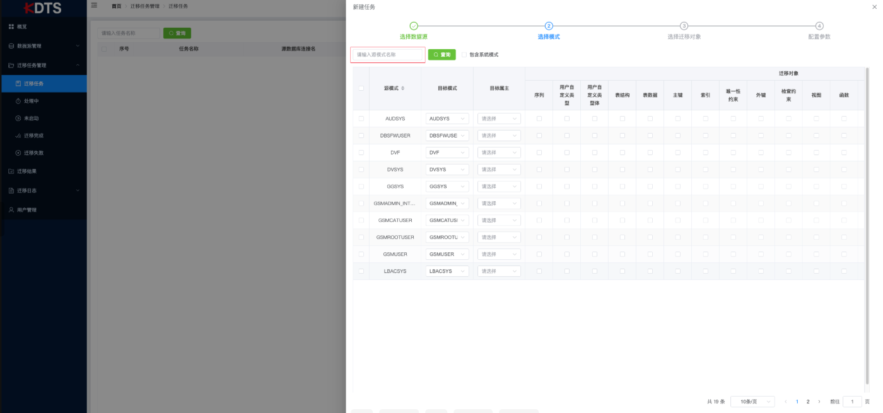Open the 10条/页 page size dropdown
The width and height of the screenshot is (883, 413).
point(752,402)
